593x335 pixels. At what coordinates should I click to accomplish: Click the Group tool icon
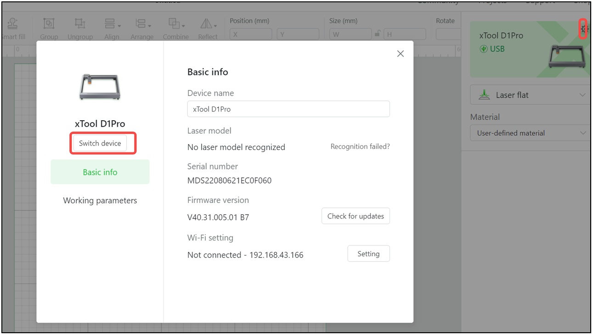pos(49,23)
